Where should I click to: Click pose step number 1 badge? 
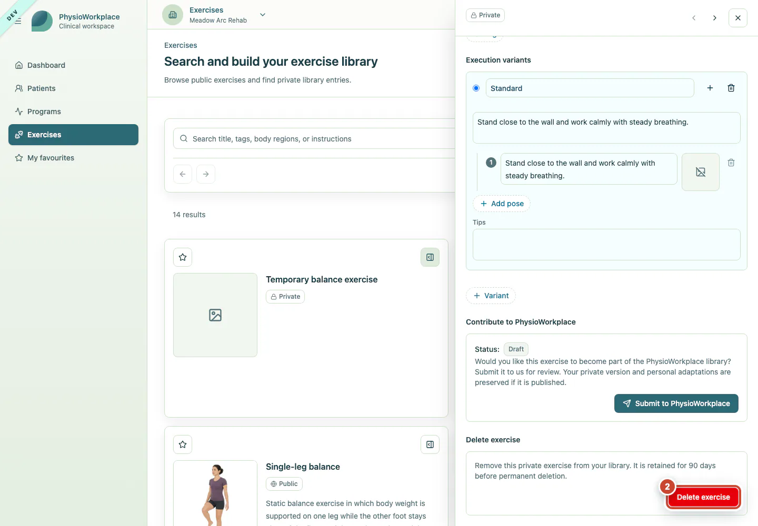491,163
